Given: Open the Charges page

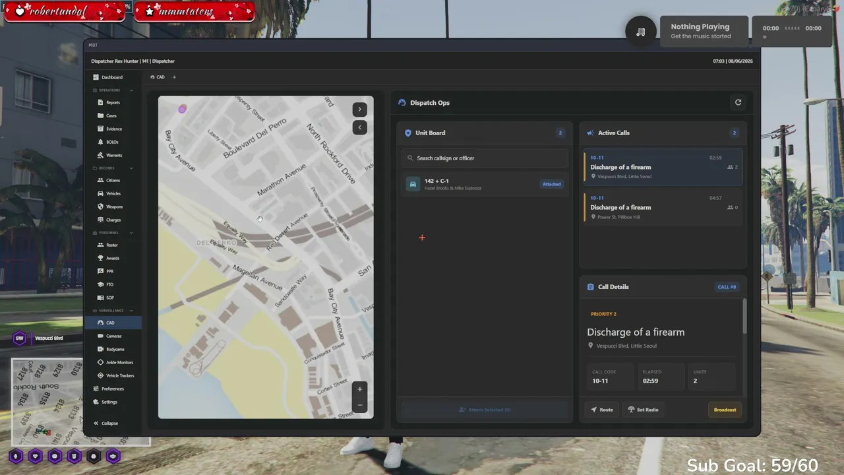Looking at the screenshot, I should (x=113, y=220).
